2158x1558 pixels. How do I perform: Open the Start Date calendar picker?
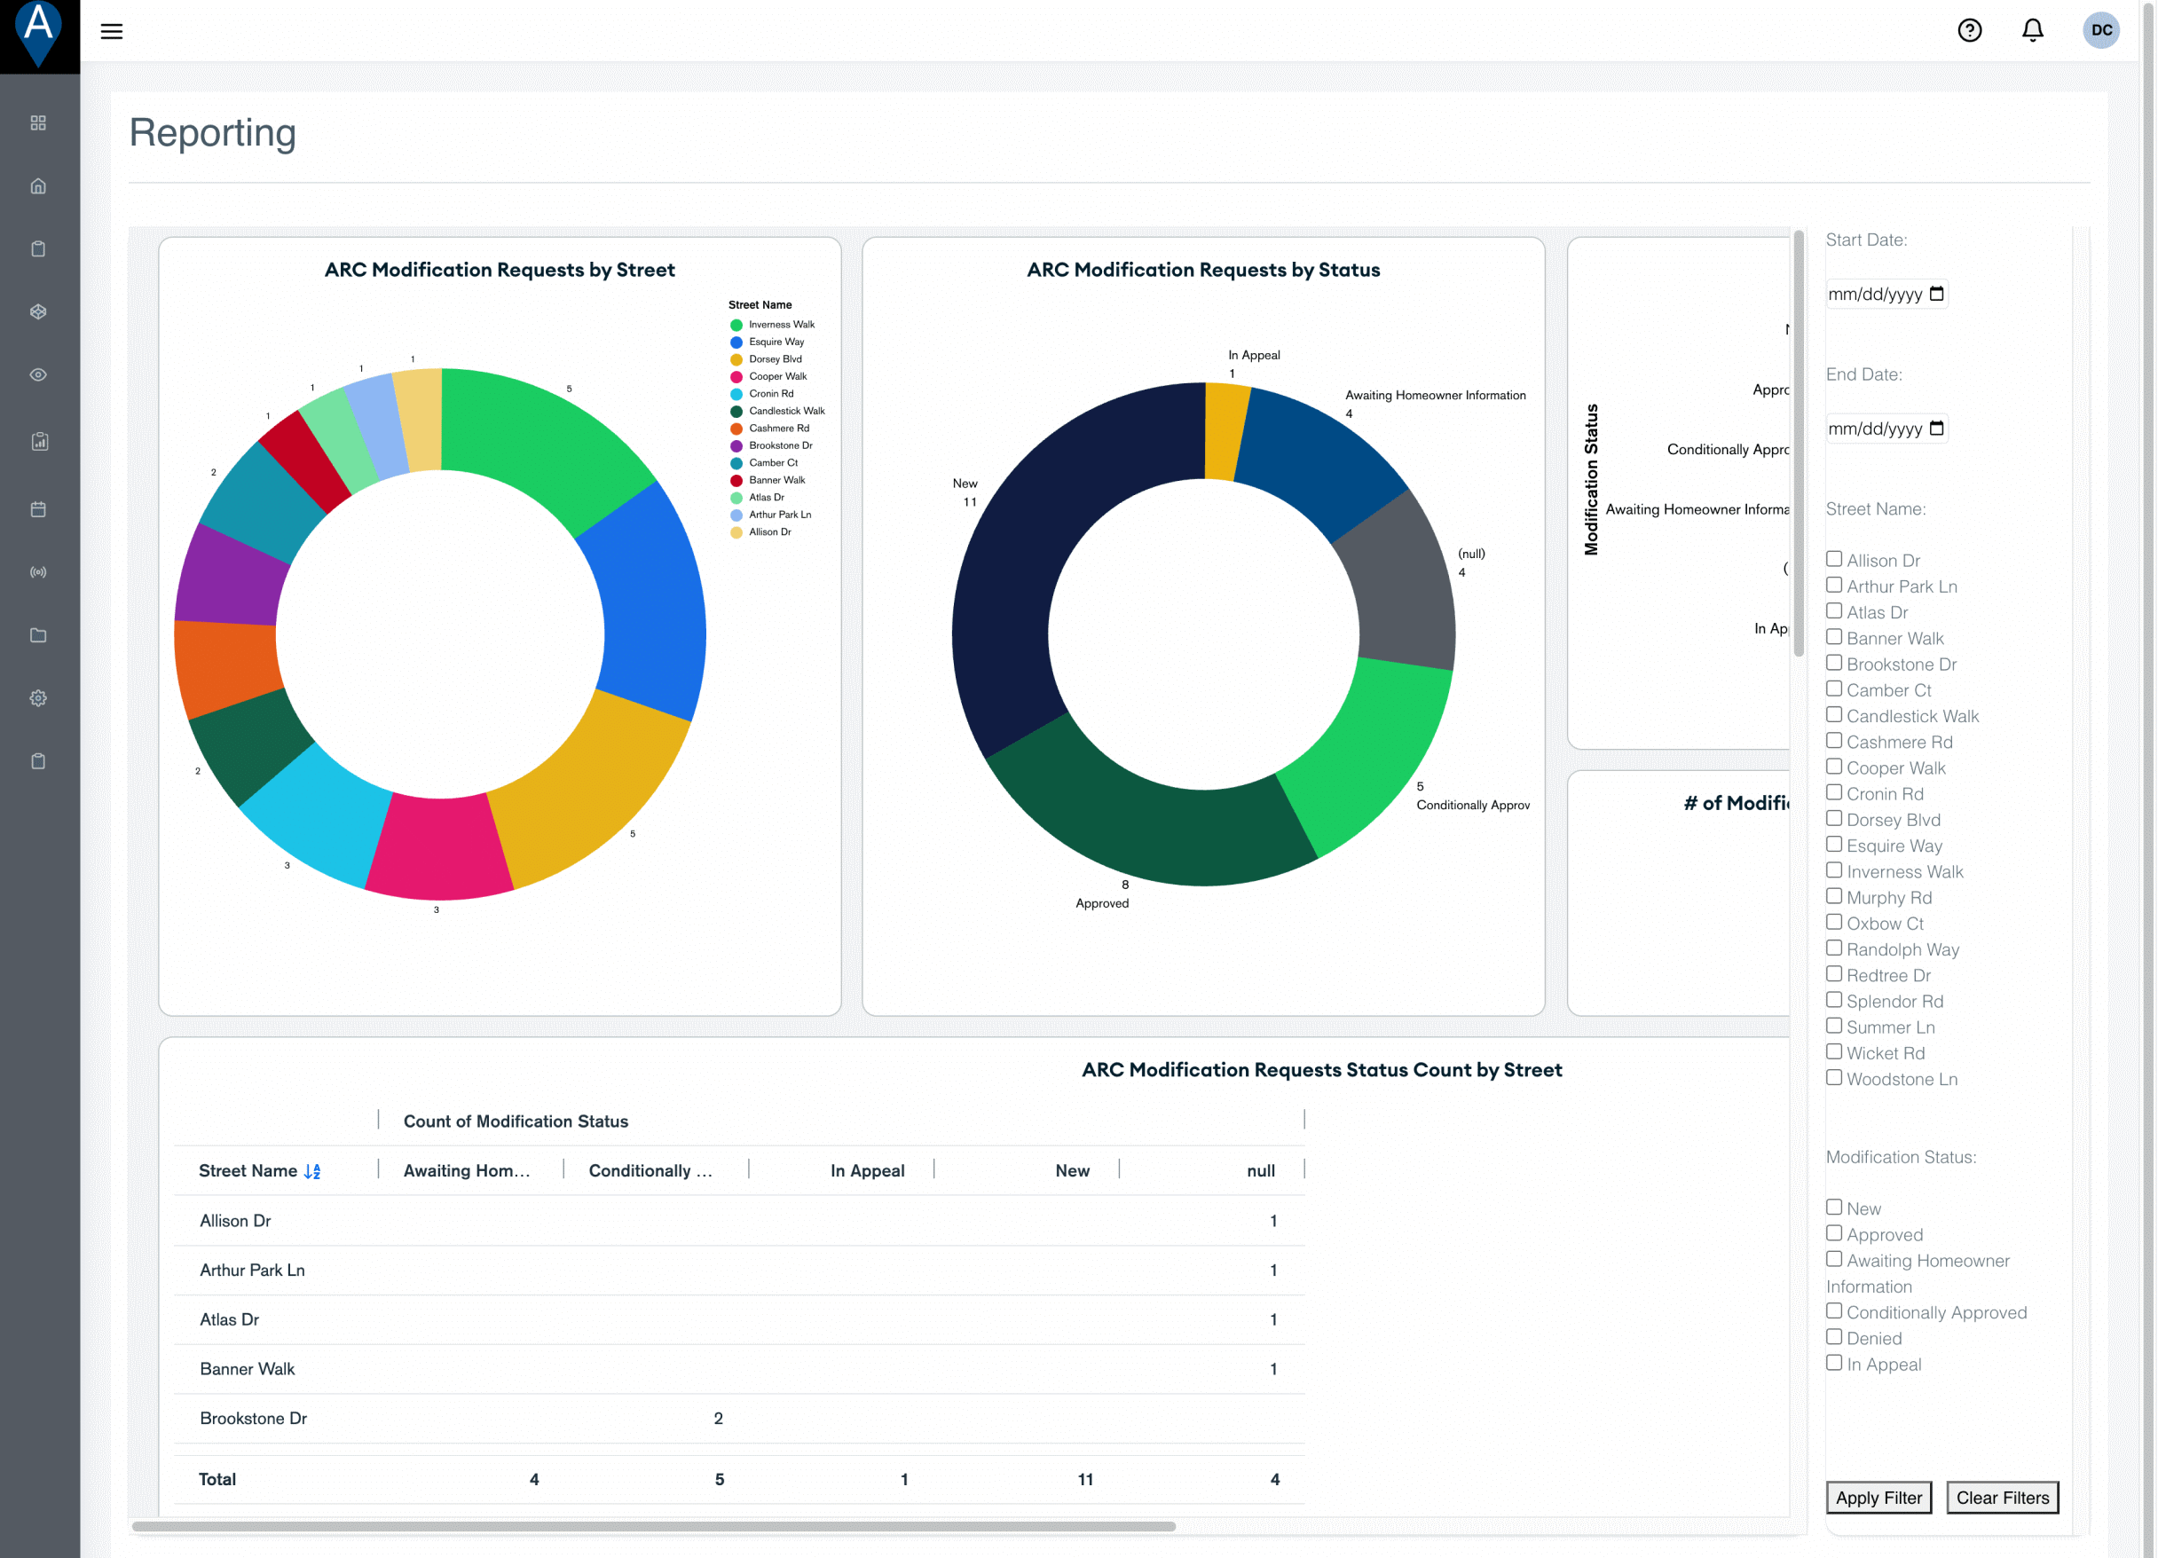click(1935, 294)
